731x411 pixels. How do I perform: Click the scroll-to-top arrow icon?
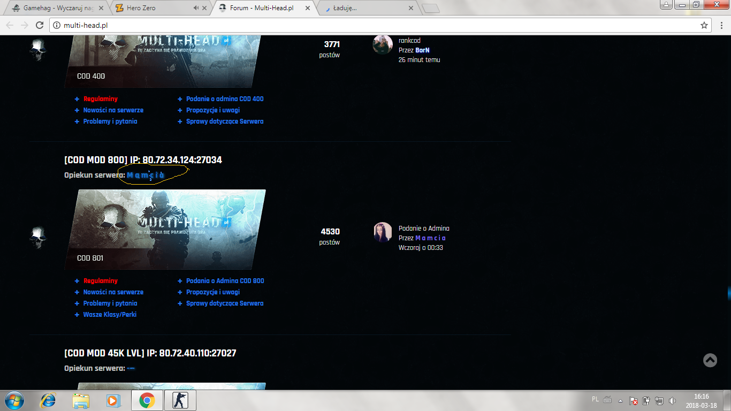(710, 360)
